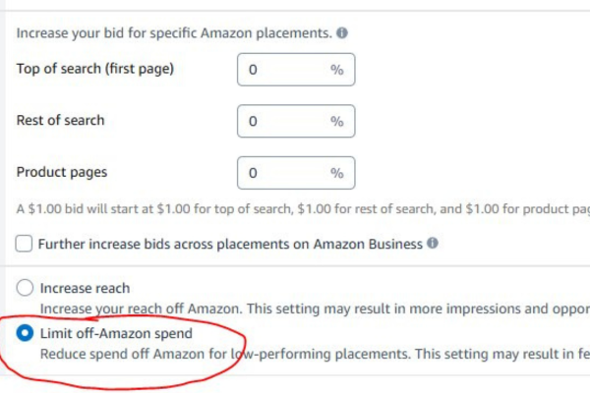This screenshot has height=393, width=590.
Task: Open the info tooltip next to Amazon Business
Action: tap(433, 243)
